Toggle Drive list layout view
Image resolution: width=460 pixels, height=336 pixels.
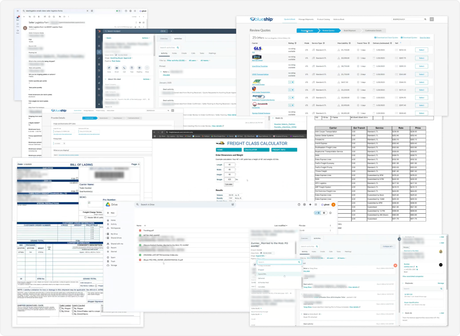[x=317, y=213]
